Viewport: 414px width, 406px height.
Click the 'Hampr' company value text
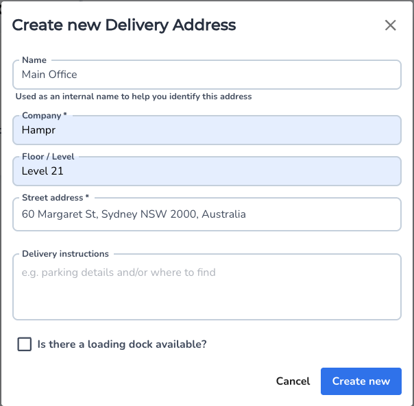click(37, 131)
